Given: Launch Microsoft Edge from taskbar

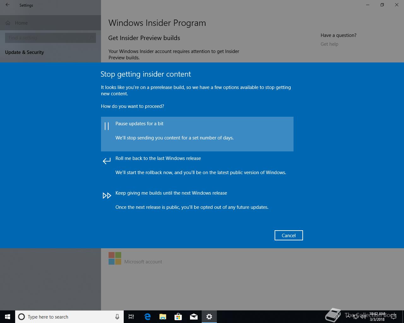Looking at the screenshot, I should coord(147,317).
